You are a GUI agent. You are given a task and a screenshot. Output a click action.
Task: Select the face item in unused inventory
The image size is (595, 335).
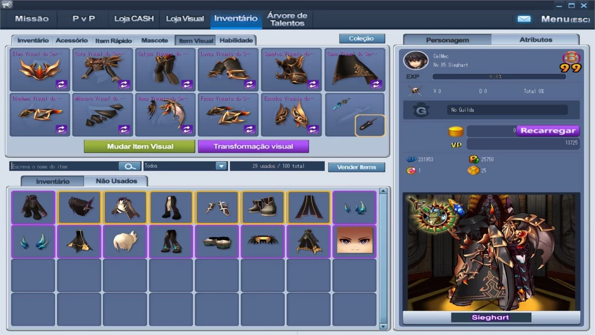(x=354, y=241)
